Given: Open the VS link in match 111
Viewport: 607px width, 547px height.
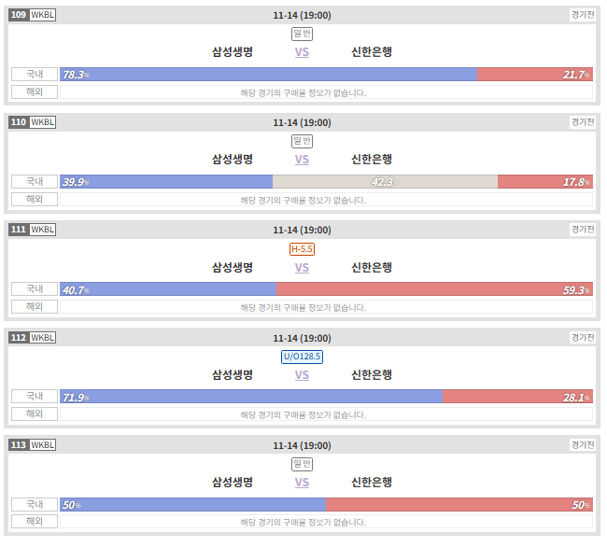Looking at the screenshot, I should click(x=302, y=267).
